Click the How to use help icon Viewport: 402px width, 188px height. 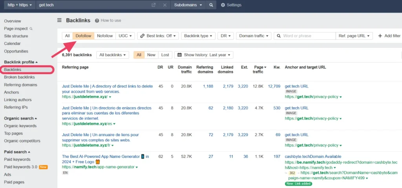coord(97,20)
